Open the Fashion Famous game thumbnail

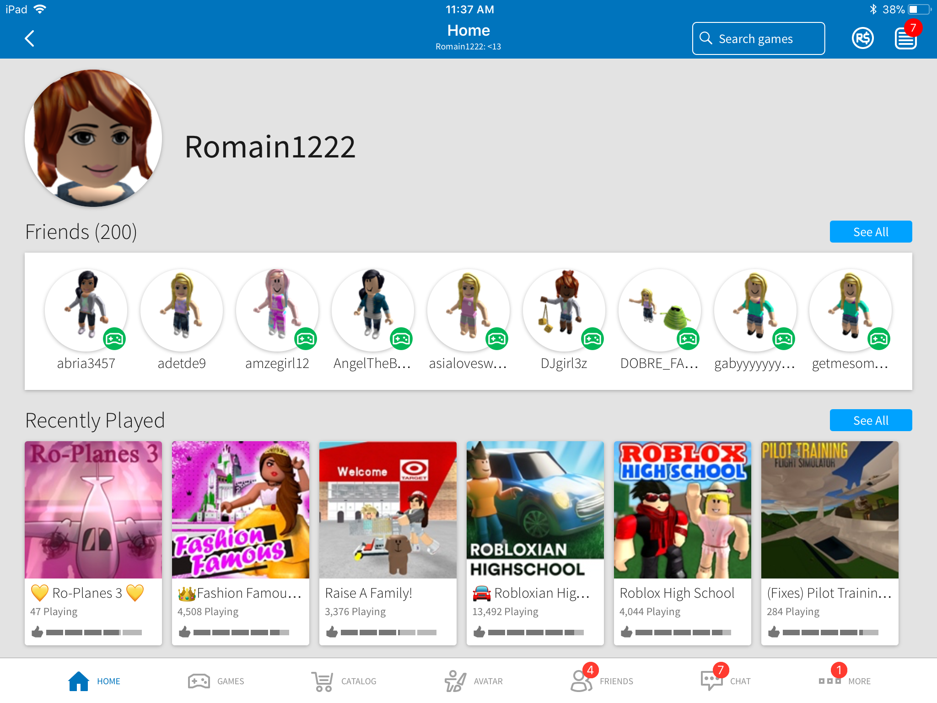pyautogui.click(x=241, y=510)
